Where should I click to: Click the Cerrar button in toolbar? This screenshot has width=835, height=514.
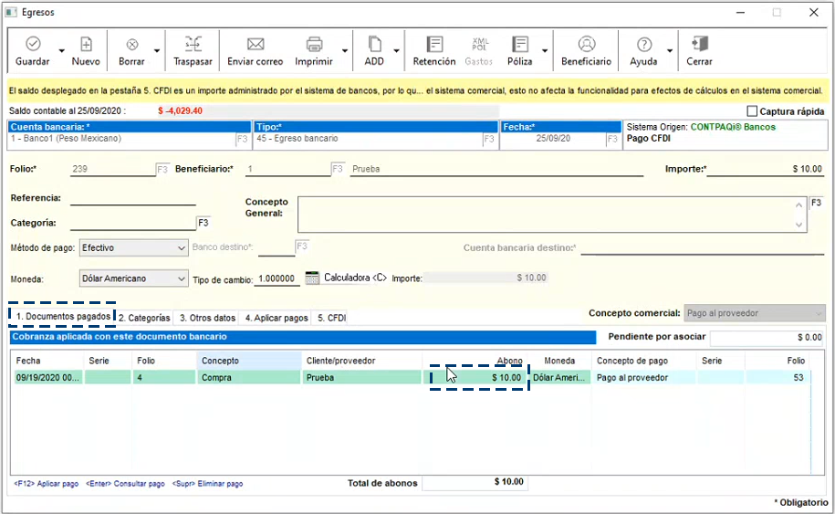tap(700, 44)
